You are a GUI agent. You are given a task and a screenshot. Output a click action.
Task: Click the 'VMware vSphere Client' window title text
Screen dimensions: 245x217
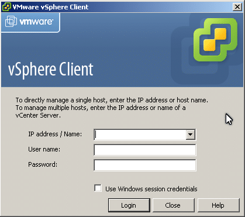50,7
